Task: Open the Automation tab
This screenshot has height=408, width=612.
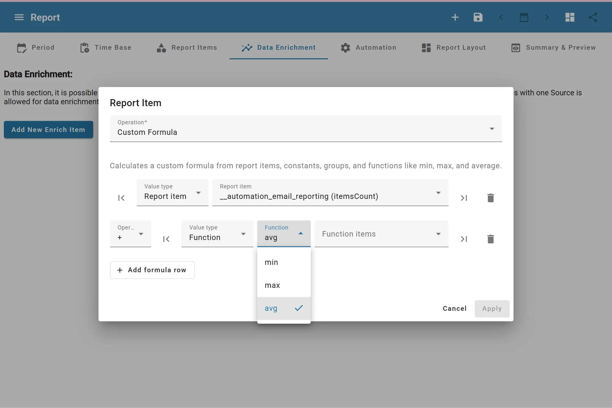Action: [x=368, y=47]
